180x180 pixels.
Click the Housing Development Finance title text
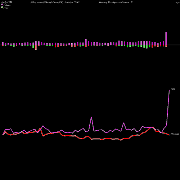pos(116,2)
